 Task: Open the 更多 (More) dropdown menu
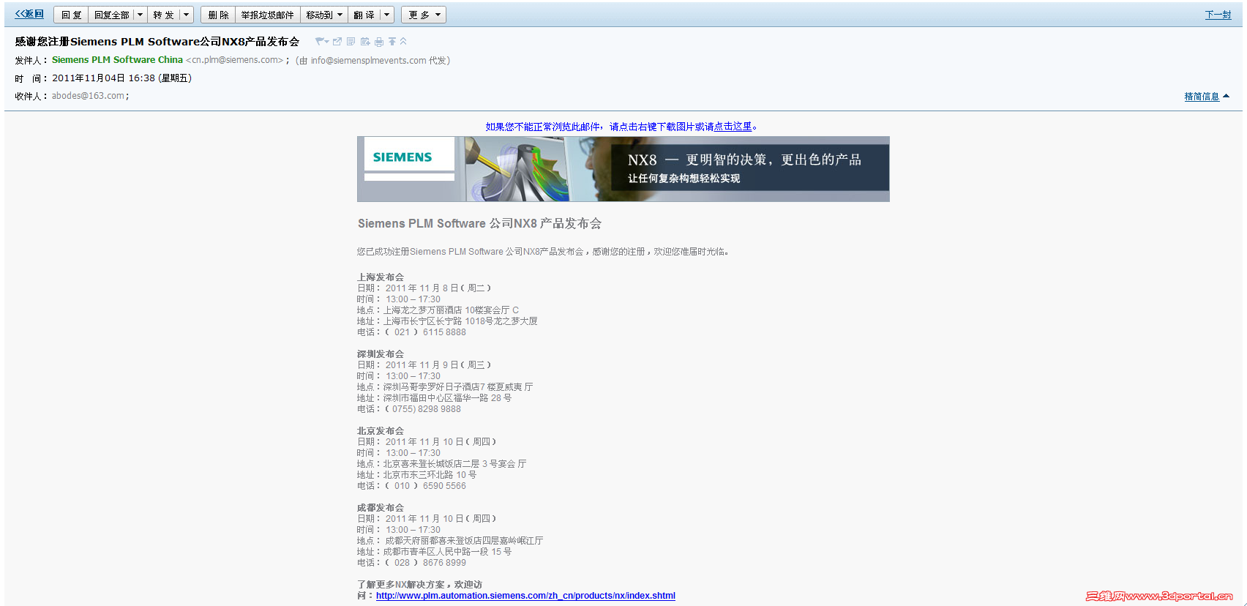pyautogui.click(x=424, y=15)
